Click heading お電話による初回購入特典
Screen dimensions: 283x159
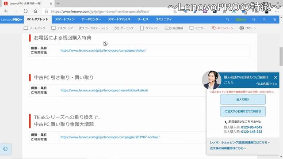[x=63, y=38]
